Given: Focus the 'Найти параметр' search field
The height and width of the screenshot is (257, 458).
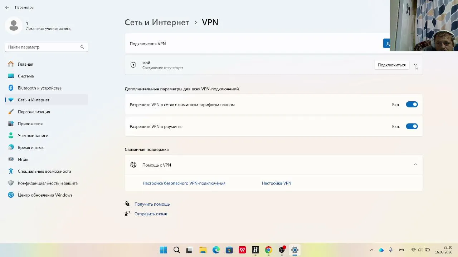Looking at the screenshot, I should click(46, 47).
